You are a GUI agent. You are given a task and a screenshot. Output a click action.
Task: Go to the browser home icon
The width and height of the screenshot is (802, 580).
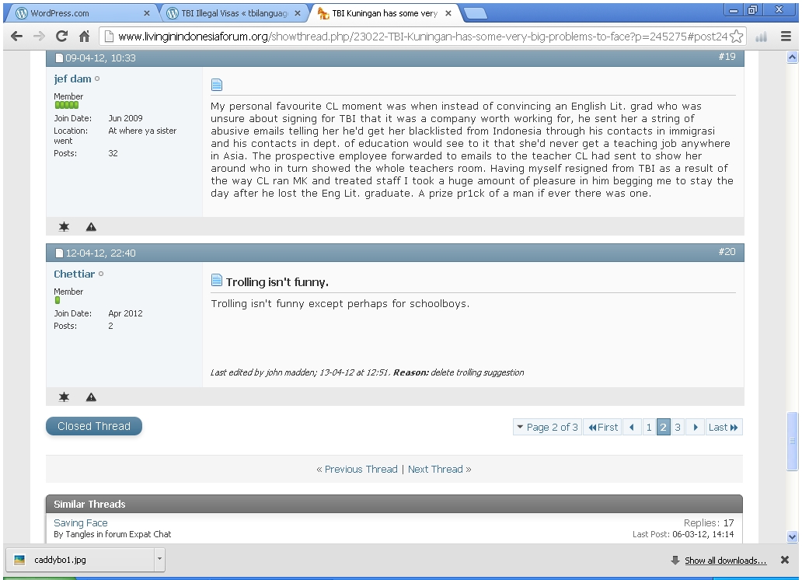(84, 37)
